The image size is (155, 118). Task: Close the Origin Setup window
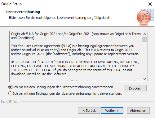pyautogui.click(x=150, y=4)
